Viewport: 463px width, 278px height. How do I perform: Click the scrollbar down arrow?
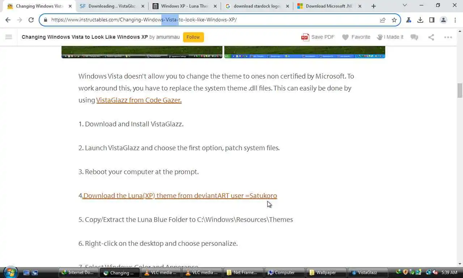[460, 264]
